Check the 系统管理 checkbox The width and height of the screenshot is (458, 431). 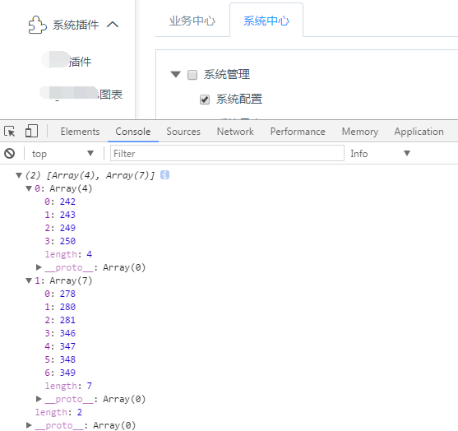[192, 75]
